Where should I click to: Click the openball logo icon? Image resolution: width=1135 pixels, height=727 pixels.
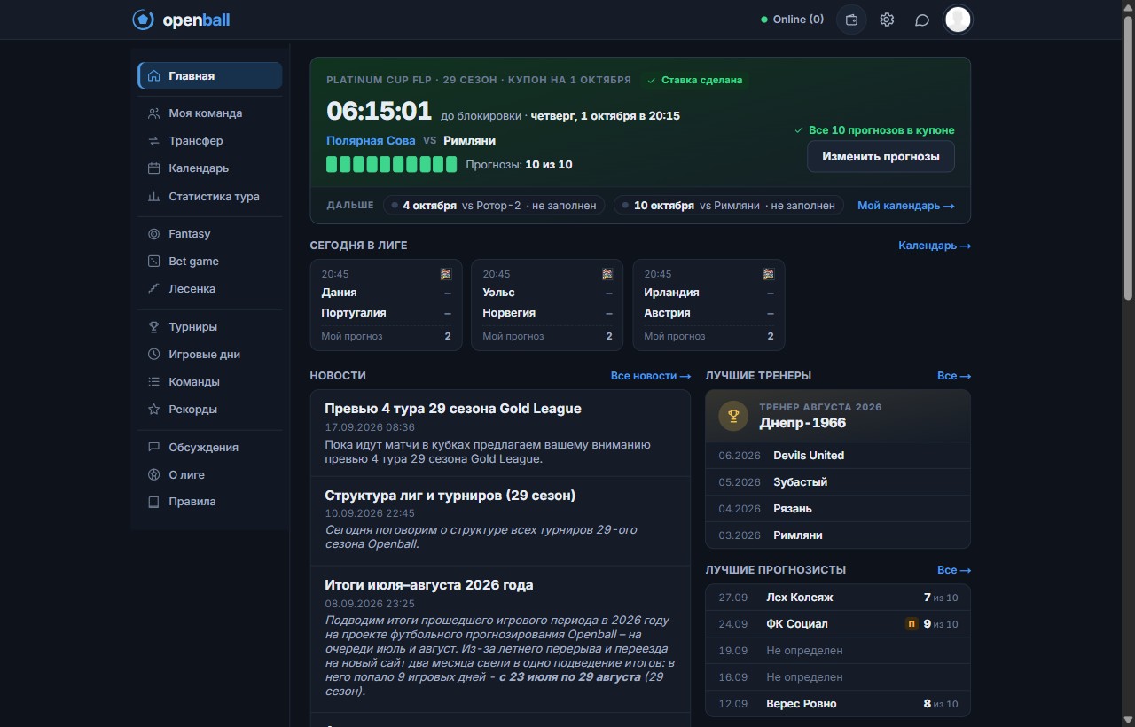[143, 20]
